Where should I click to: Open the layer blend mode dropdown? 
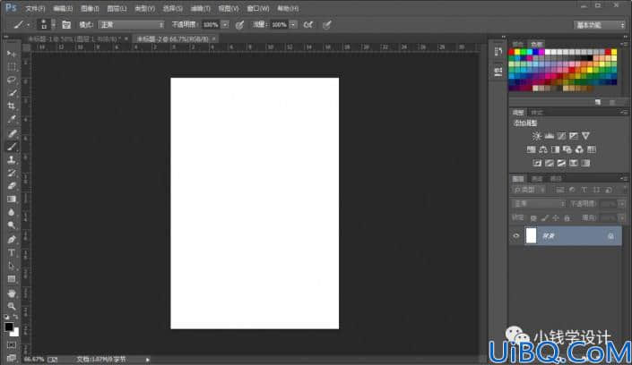539,204
